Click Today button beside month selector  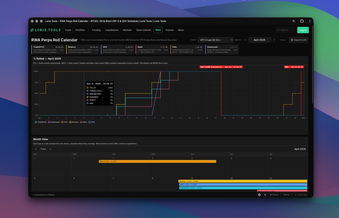(282, 40)
